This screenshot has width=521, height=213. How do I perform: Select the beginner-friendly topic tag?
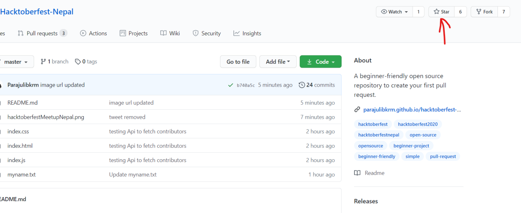coord(377,157)
